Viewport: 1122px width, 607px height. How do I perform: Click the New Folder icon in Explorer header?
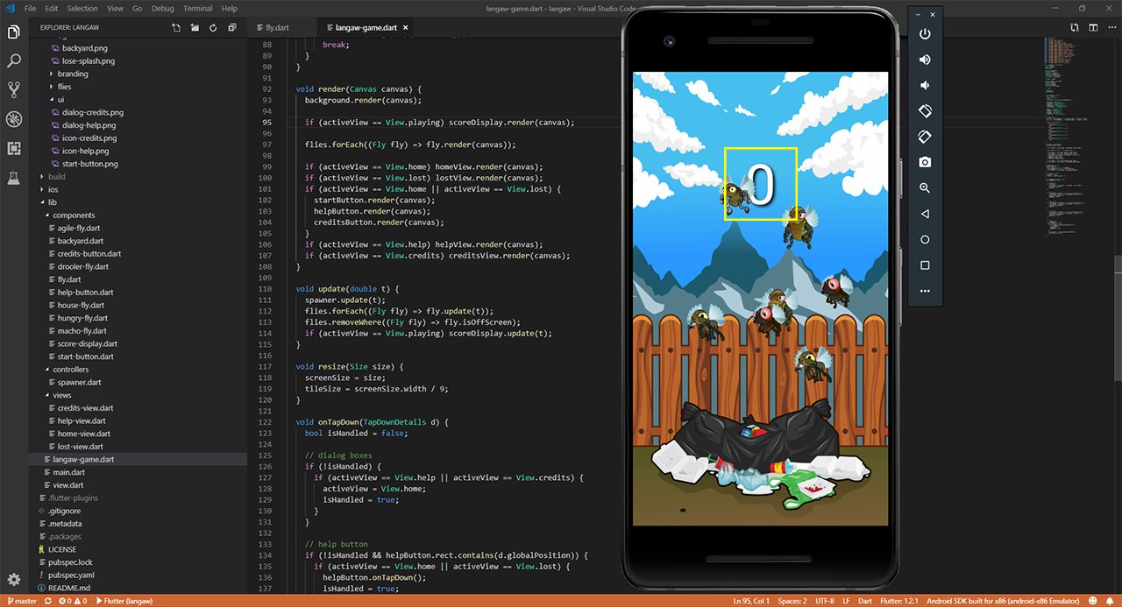195,28
